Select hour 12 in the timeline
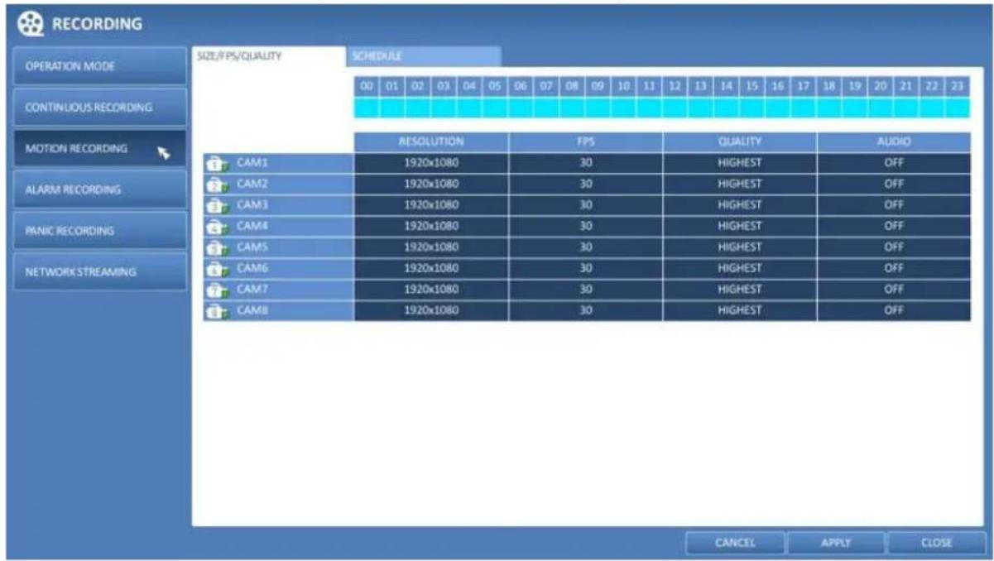Image resolution: width=994 pixels, height=561 pixels. [x=675, y=87]
